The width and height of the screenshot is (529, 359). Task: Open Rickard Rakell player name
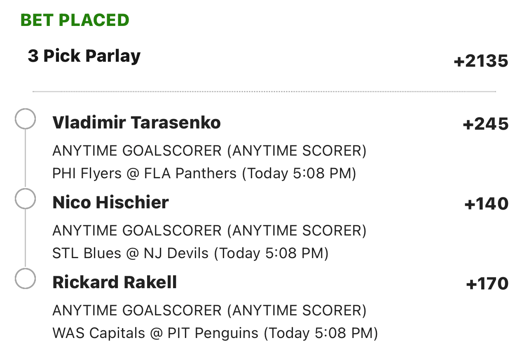click(115, 282)
